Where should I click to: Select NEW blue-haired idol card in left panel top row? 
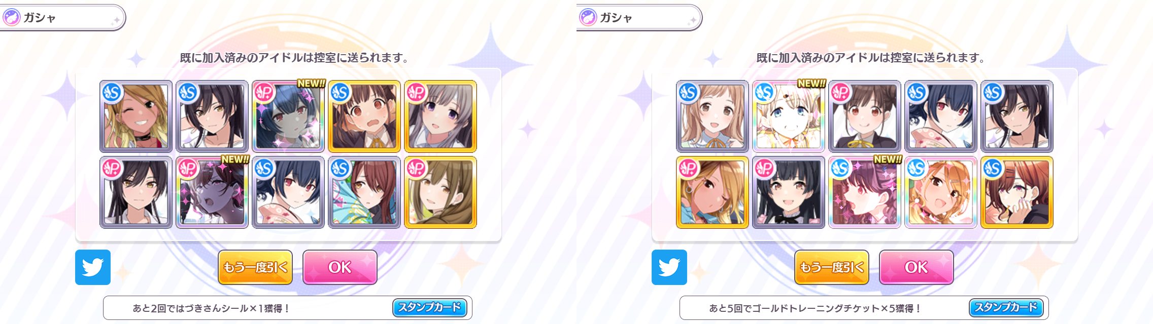288,116
